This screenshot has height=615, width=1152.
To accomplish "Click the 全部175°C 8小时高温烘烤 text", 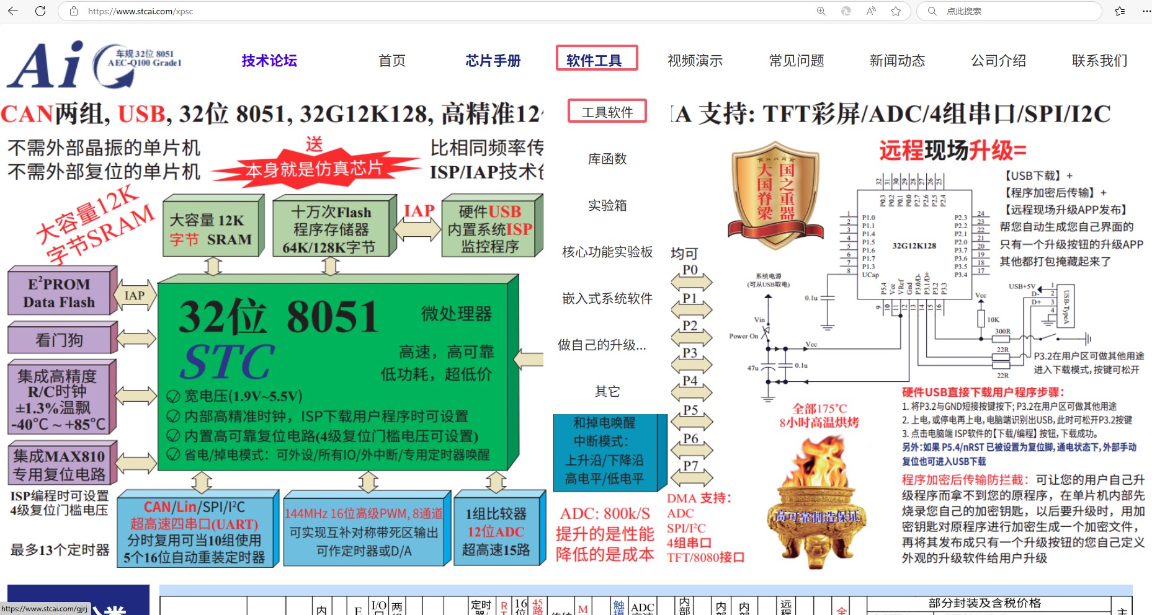I will (x=819, y=415).
